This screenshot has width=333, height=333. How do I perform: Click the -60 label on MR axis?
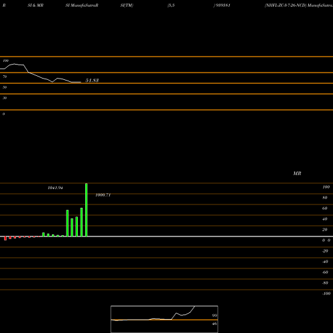coord(325,272)
